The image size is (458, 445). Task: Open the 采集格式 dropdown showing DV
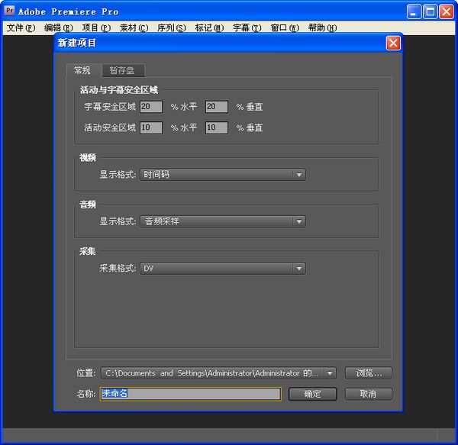click(223, 269)
